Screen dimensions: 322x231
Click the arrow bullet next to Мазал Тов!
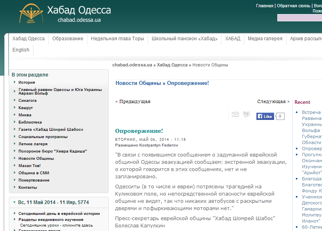click(x=14, y=165)
